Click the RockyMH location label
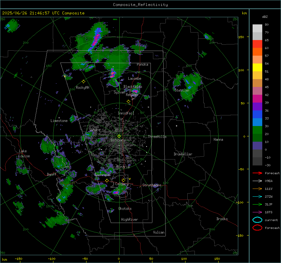Image resolution: width=281 pixels, height=263 pixels. [x=82, y=88]
